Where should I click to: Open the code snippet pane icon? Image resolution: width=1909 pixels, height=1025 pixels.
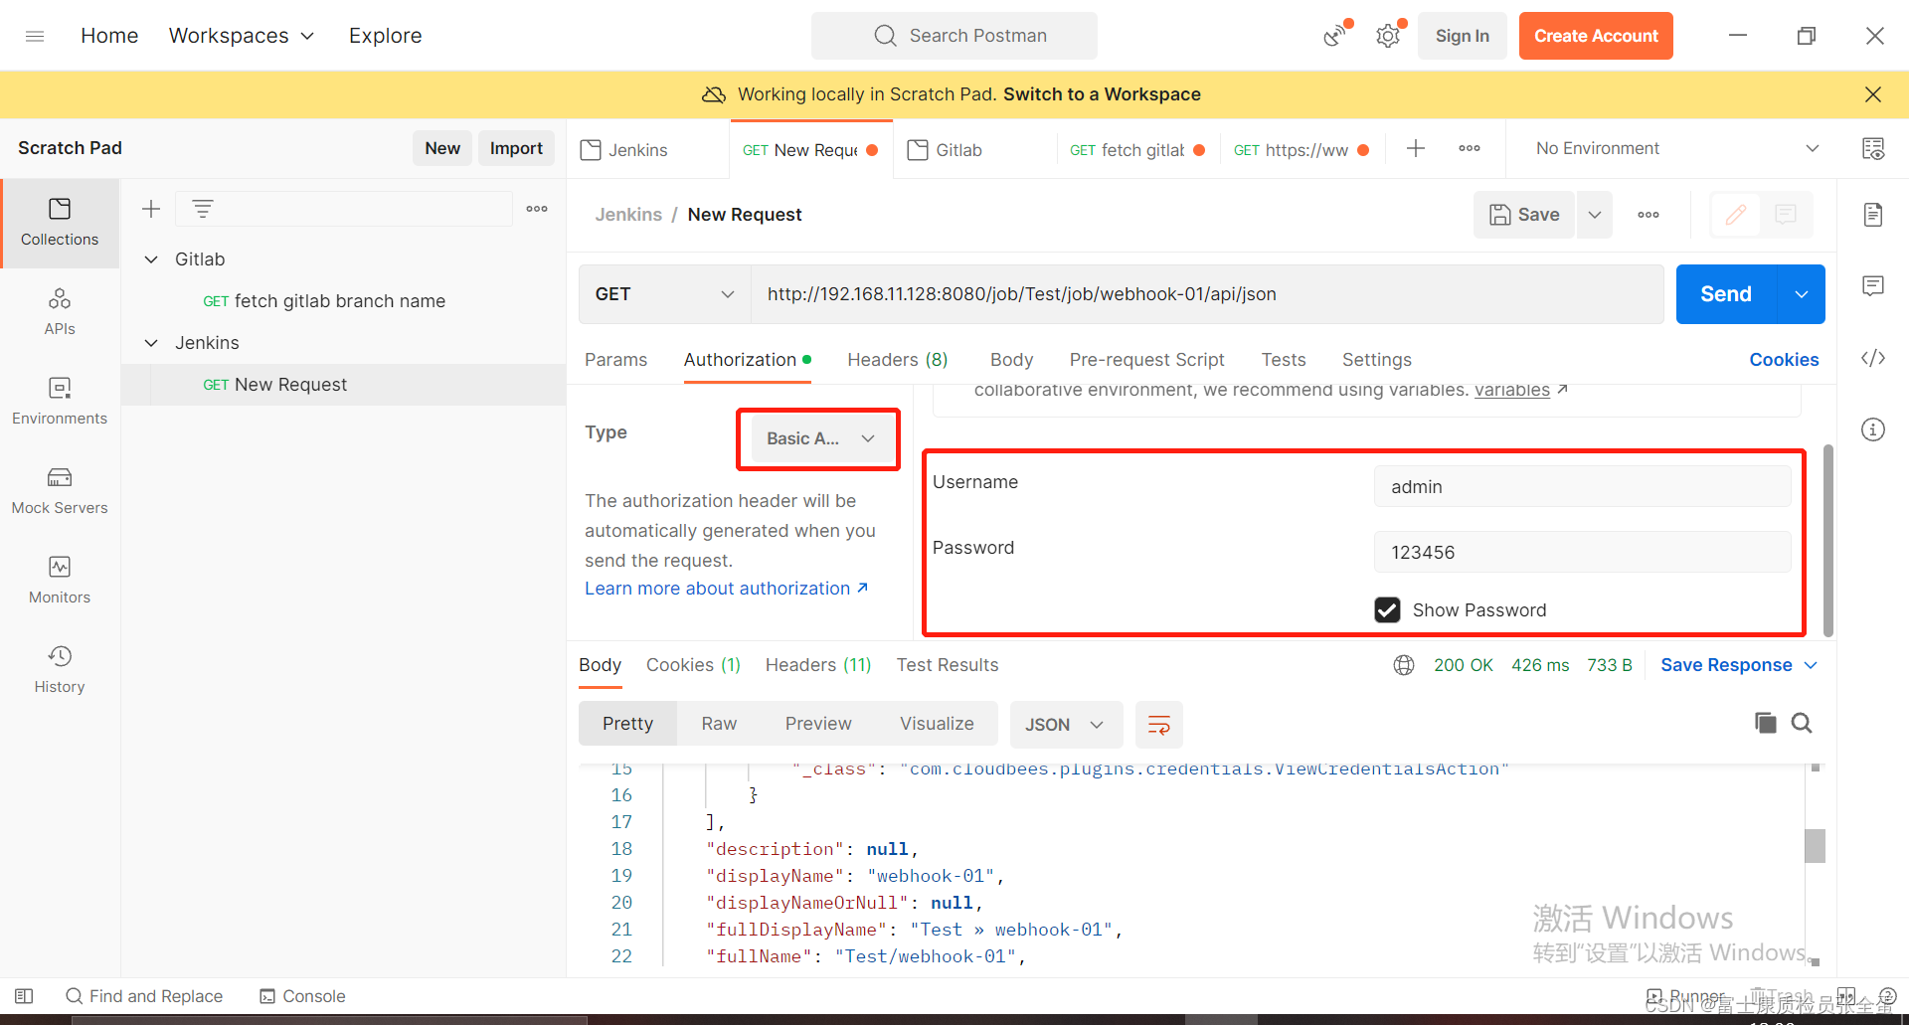click(x=1873, y=358)
